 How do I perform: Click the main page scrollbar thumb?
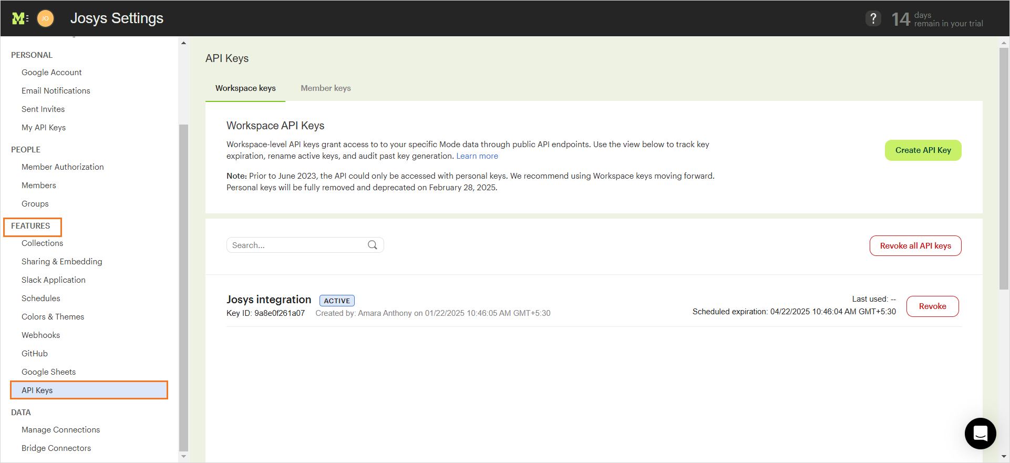1004,169
